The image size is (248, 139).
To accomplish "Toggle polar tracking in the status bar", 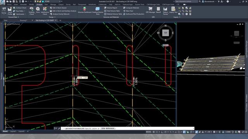I will (x=165, y=132).
